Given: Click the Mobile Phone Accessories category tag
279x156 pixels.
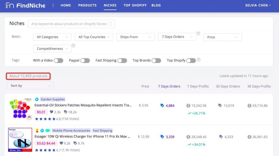Looking at the screenshot, I should click(71, 130).
